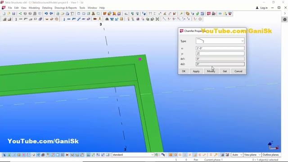
Task: Open the Edit menu
Action: tap(17, 8)
